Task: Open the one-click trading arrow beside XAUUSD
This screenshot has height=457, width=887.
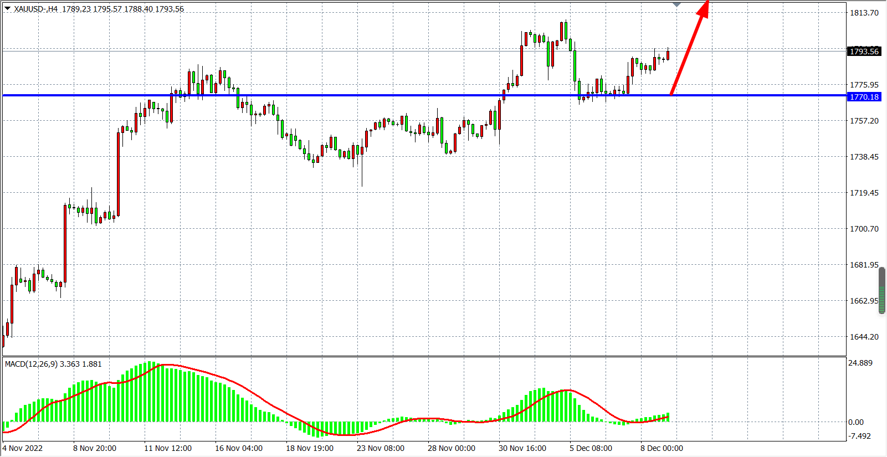Action: [x=7, y=8]
